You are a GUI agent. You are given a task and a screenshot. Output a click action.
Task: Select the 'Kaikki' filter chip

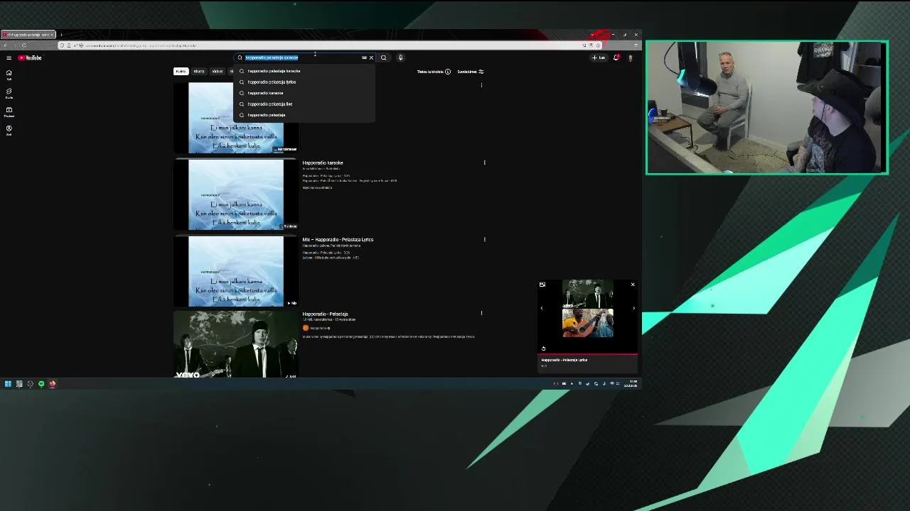click(x=181, y=71)
